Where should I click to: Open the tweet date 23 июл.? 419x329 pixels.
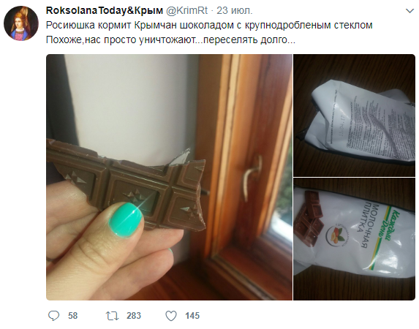click(x=234, y=10)
